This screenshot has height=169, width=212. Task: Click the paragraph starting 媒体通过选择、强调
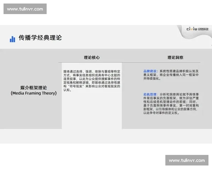[x=92, y=81]
